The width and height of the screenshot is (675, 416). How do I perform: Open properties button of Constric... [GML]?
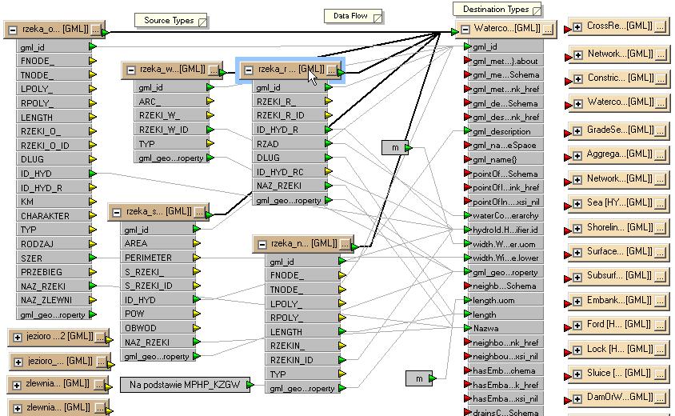tap(661, 79)
